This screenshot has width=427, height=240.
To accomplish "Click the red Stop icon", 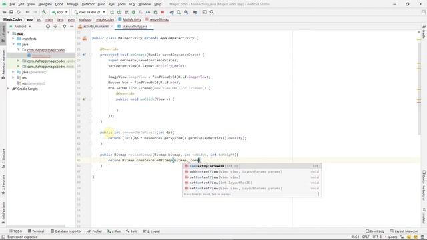I will click(x=163, y=12).
